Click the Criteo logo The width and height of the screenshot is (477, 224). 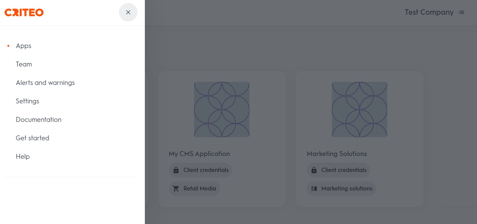[x=24, y=12]
